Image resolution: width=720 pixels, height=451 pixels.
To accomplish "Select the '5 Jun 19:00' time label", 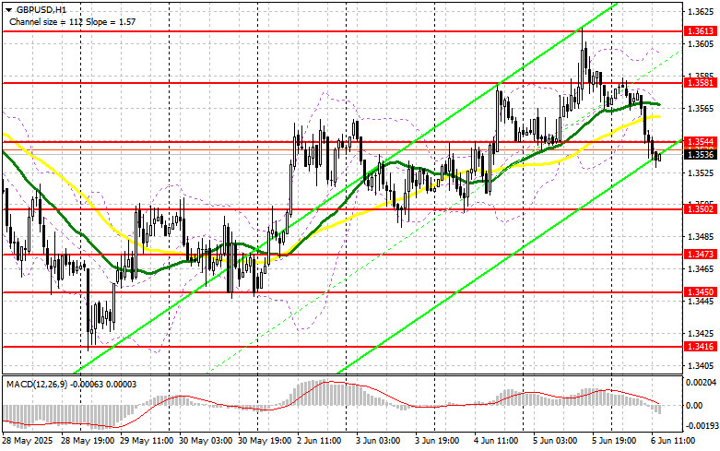I will point(614,441).
